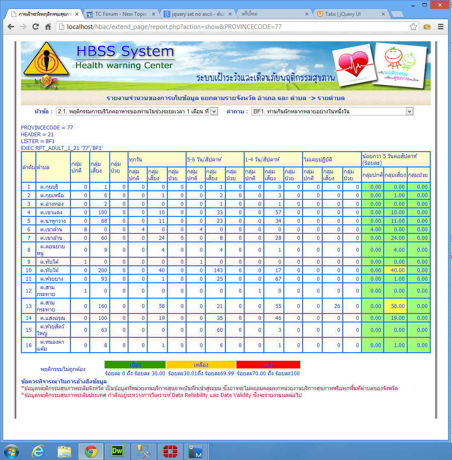Click the health behavior cartoon image
The image size is (452, 460).
click(x=400, y=66)
